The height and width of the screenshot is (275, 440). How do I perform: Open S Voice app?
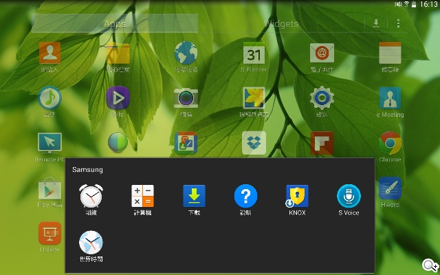click(349, 196)
